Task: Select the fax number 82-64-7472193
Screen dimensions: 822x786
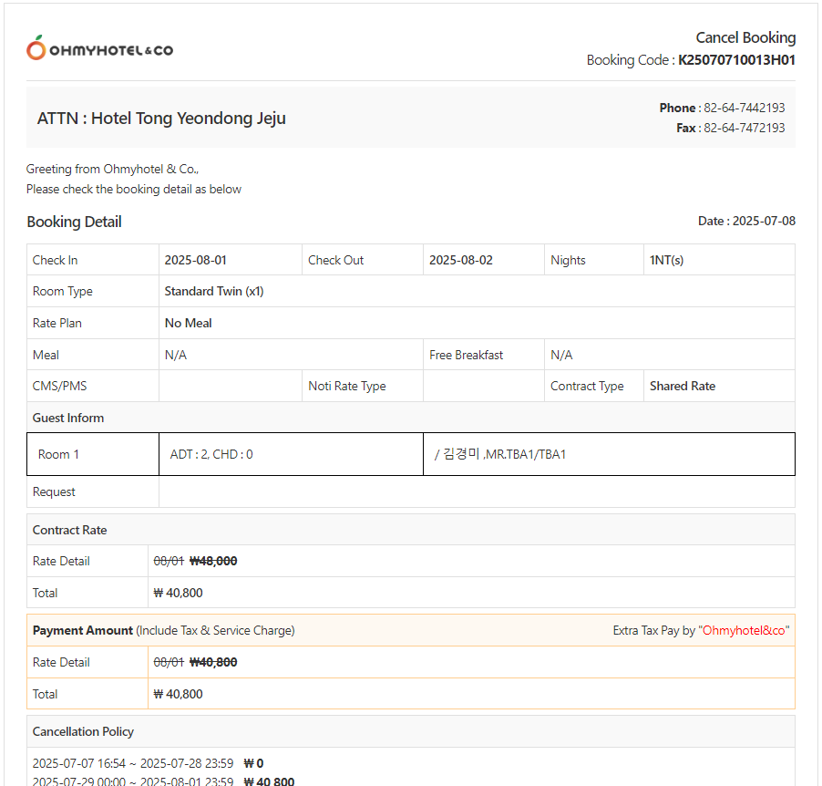Action: tap(744, 128)
